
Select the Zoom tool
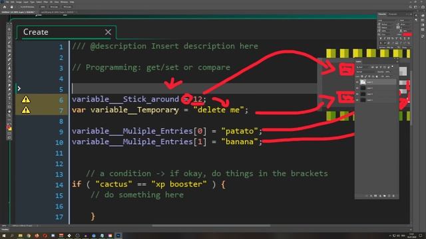(x=9, y=116)
